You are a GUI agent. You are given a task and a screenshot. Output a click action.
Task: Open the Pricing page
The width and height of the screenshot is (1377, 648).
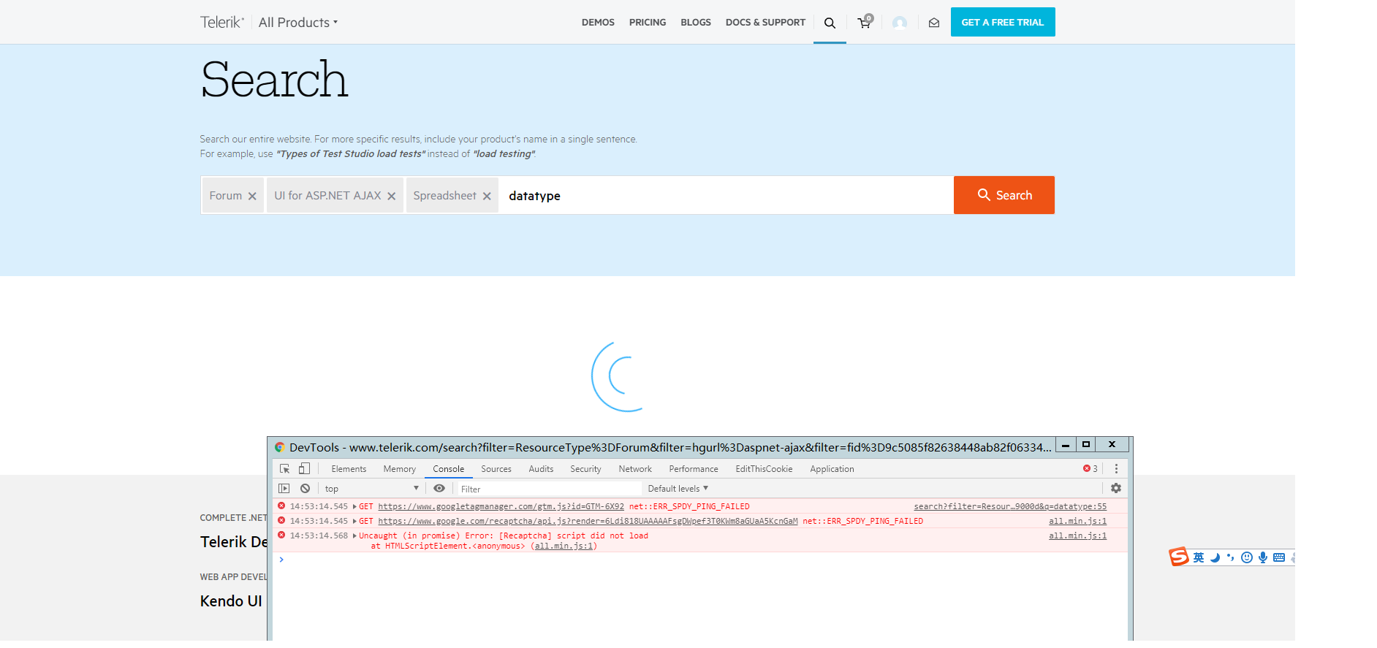tap(648, 23)
